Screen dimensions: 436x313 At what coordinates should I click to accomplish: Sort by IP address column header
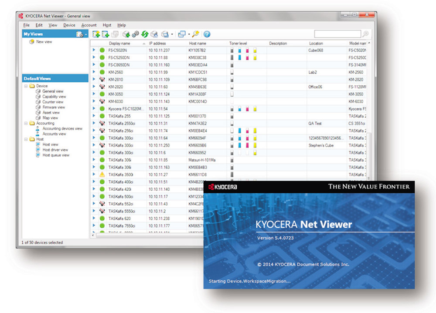point(157,44)
